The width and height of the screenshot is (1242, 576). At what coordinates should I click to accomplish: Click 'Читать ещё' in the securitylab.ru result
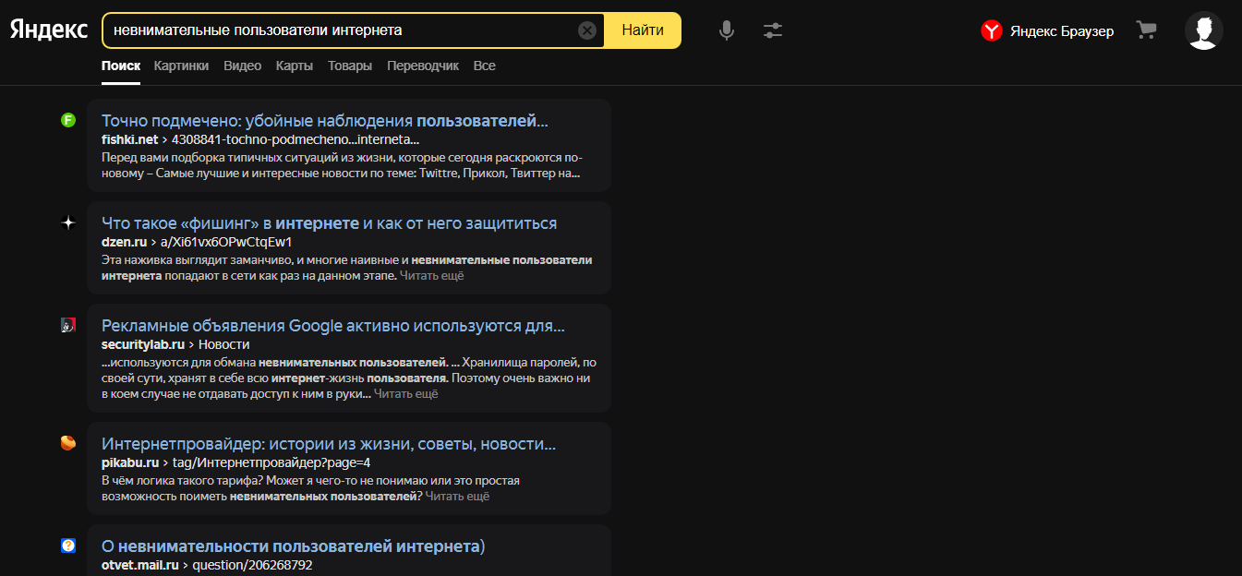[406, 394]
